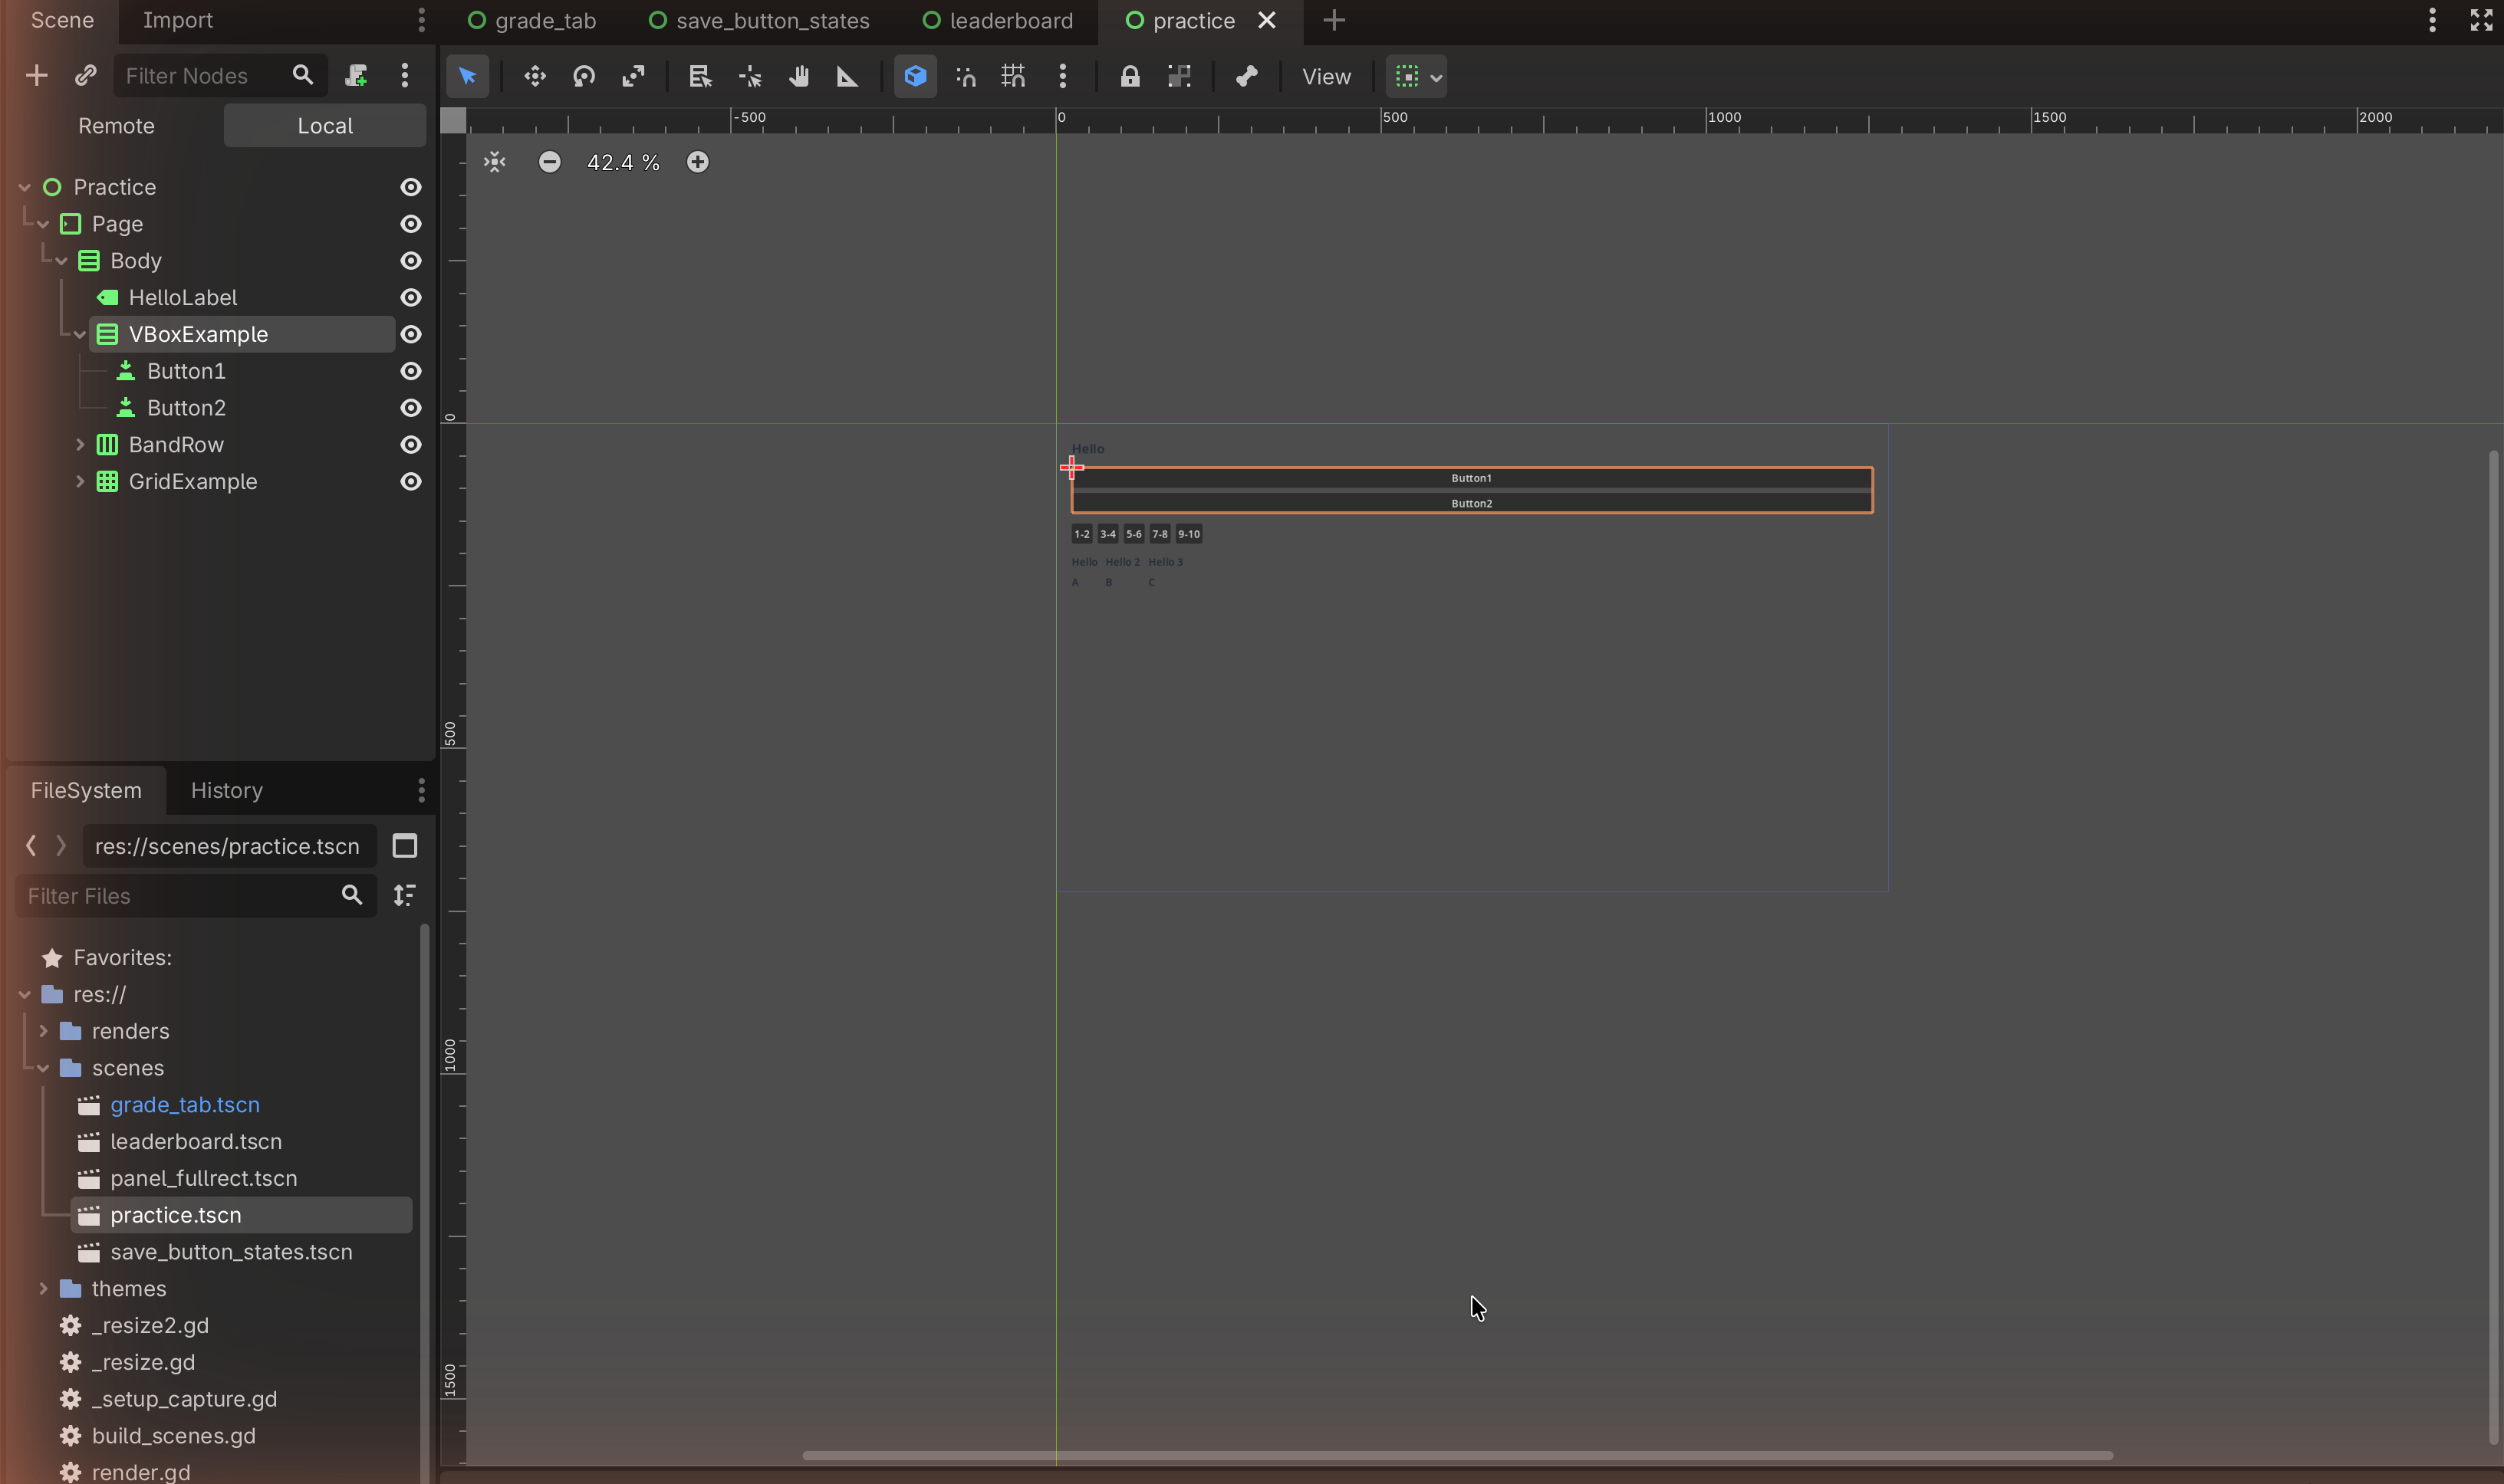
Task: Click the list select tool icon
Action: (x=700, y=76)
